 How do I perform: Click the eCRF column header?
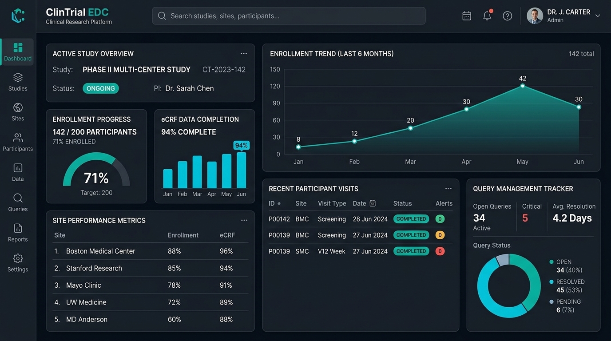(x=227, y=235)
